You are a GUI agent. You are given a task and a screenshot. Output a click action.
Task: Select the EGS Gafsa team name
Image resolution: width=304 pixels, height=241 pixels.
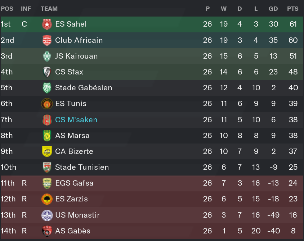(x=74, y=183)
